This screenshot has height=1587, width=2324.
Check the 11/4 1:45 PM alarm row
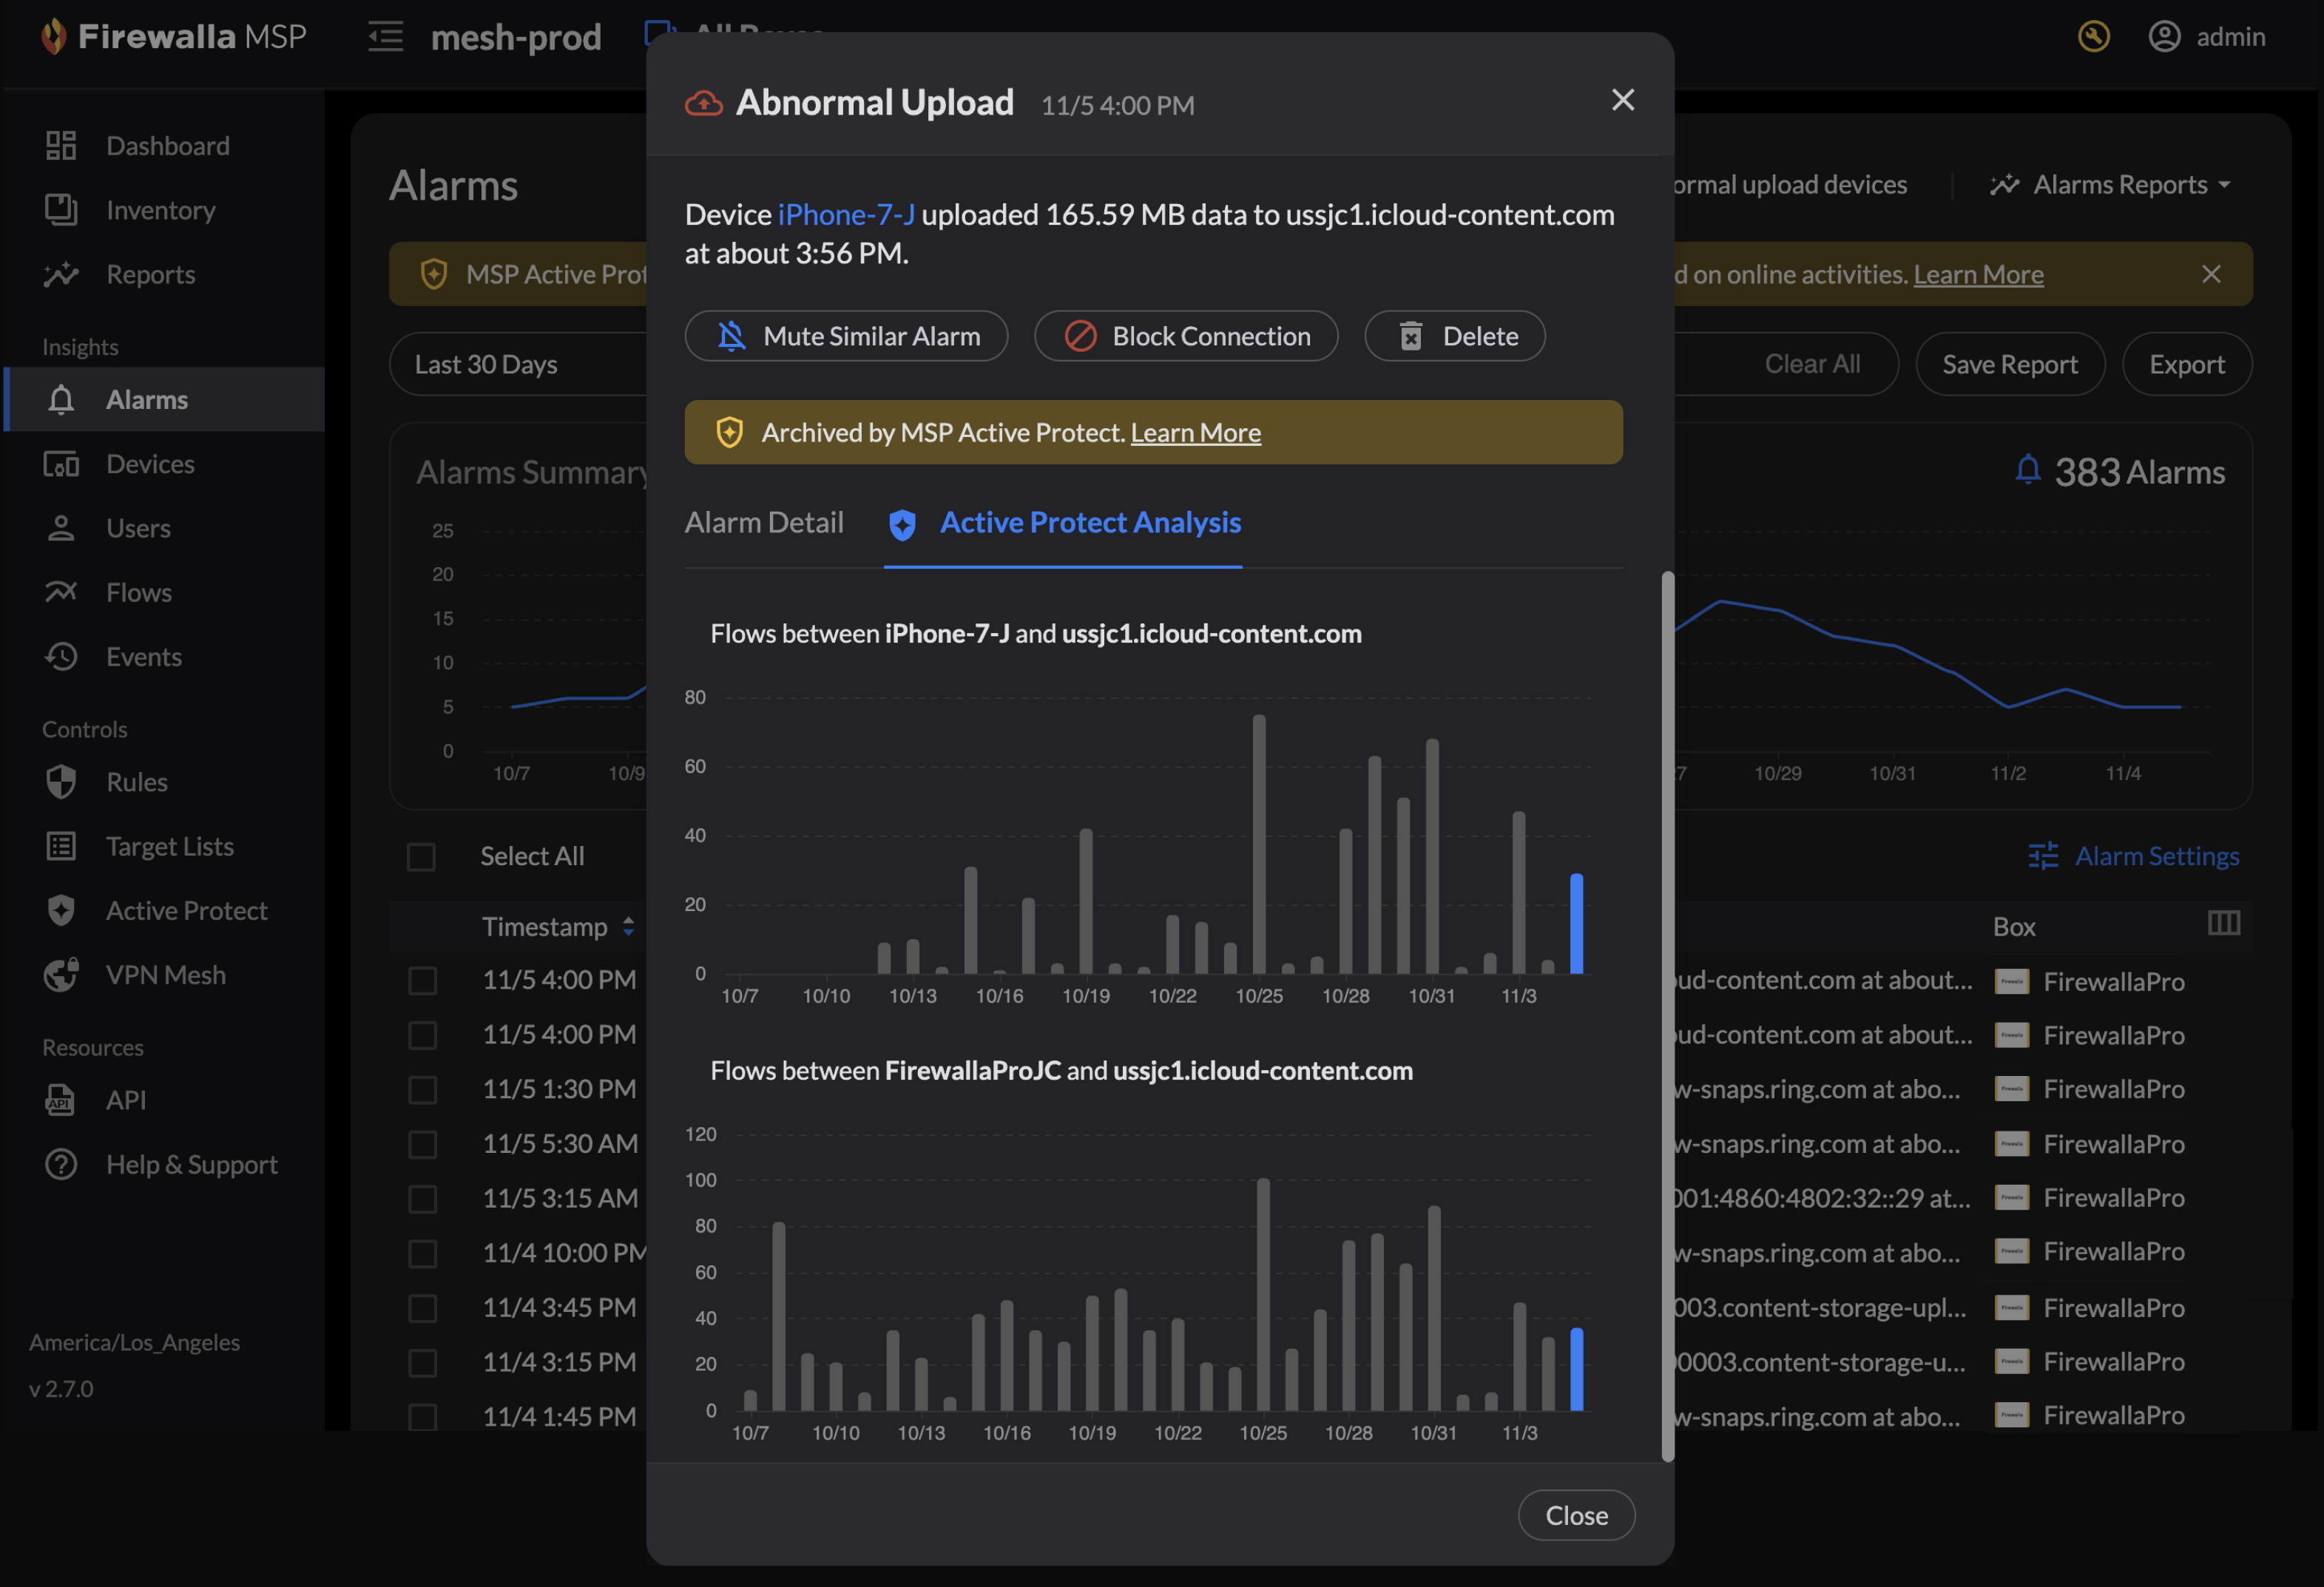(423, 1417)
